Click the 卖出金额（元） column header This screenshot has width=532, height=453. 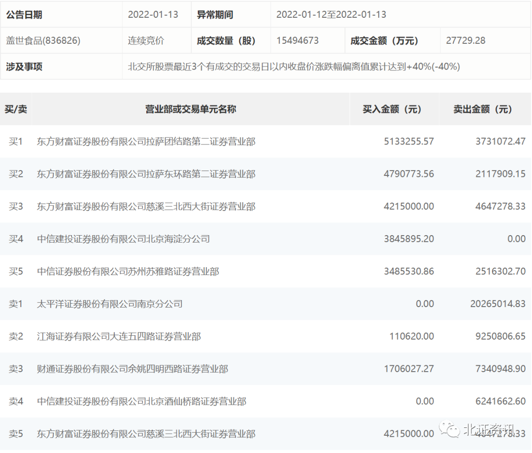[485, 109]
